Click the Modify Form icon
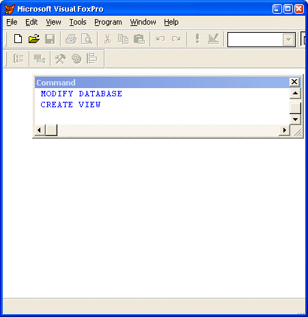Viewport: 308px width, 317px height. click(x=213, y=39)
